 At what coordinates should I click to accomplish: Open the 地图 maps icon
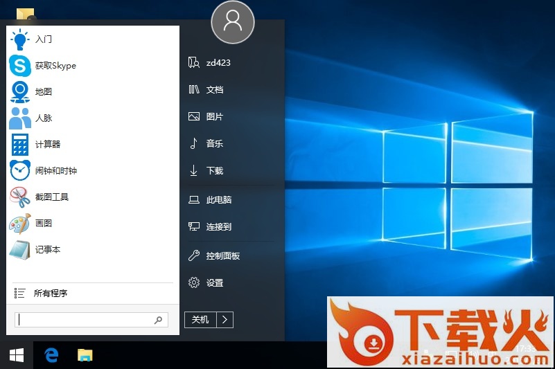click(x=20, y=91)
